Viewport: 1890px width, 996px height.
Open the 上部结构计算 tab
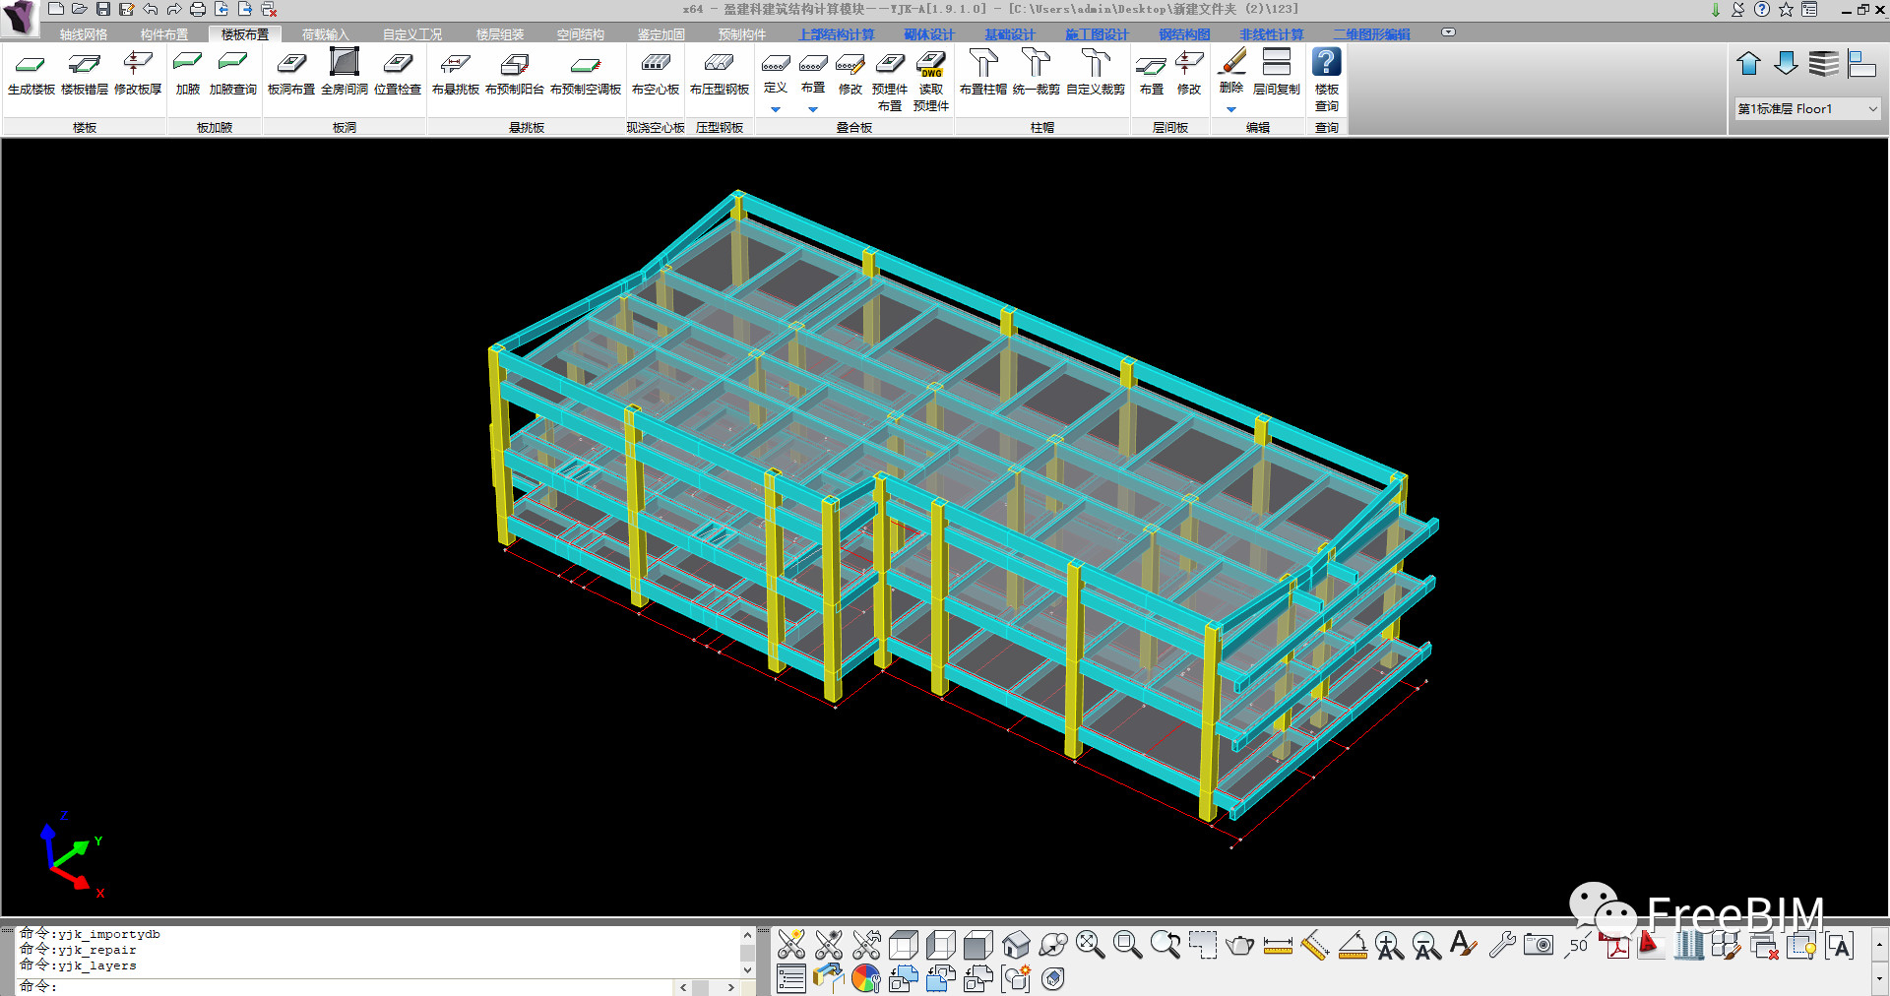click(836, 34)
